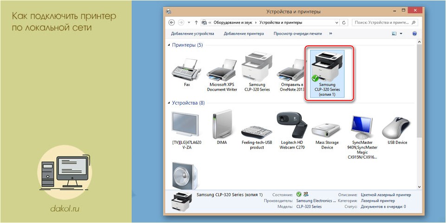This screenshot has width=446, height=223.
Task: Go forward with the forward arrow
Action: point(181,22)
